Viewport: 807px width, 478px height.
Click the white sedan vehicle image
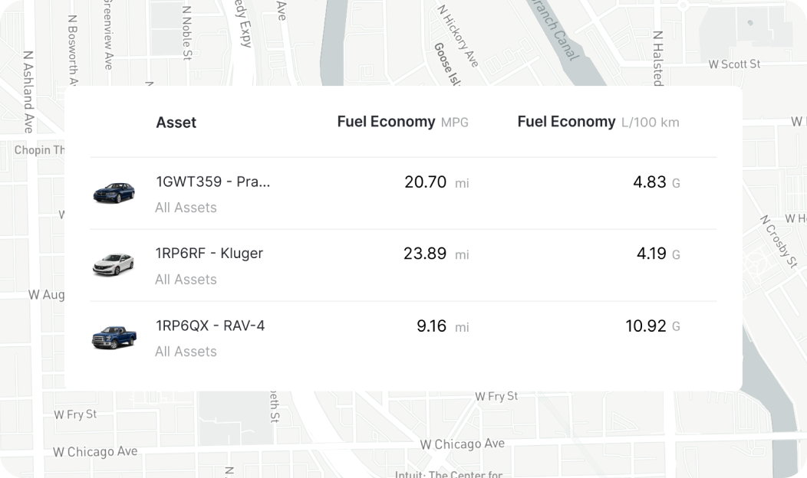(114, 265)
